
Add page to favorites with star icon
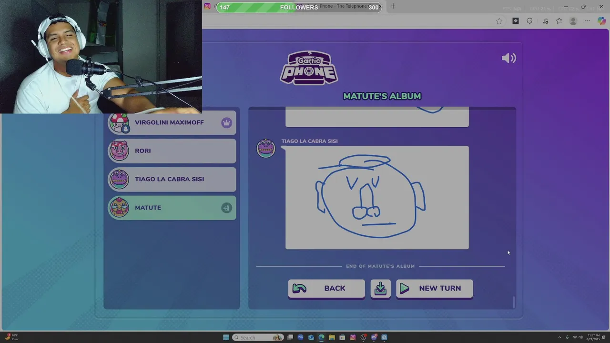coord(499,21)
